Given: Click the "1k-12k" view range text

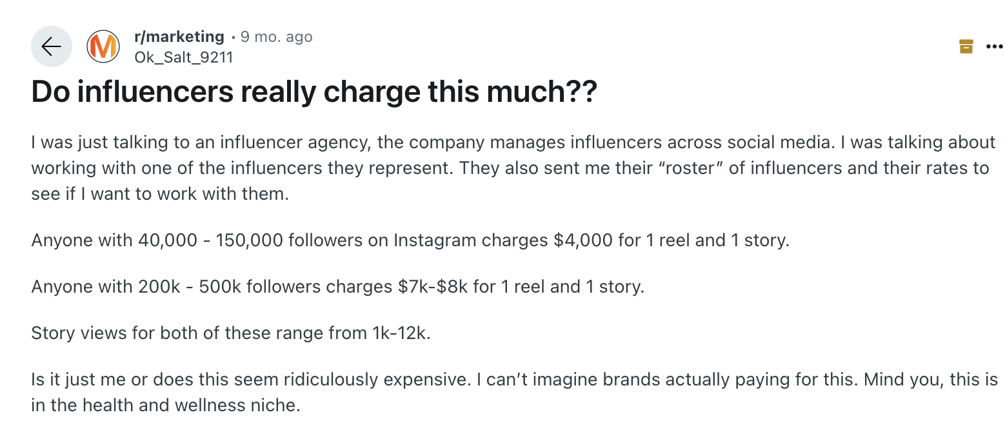Looking at the screenshot, I should tap(401, 333).
